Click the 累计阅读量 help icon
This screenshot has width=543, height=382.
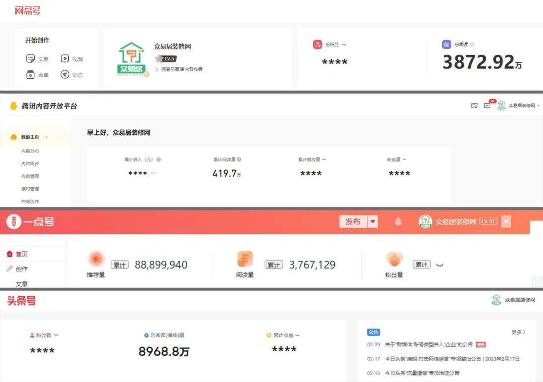tap(239, 159)
